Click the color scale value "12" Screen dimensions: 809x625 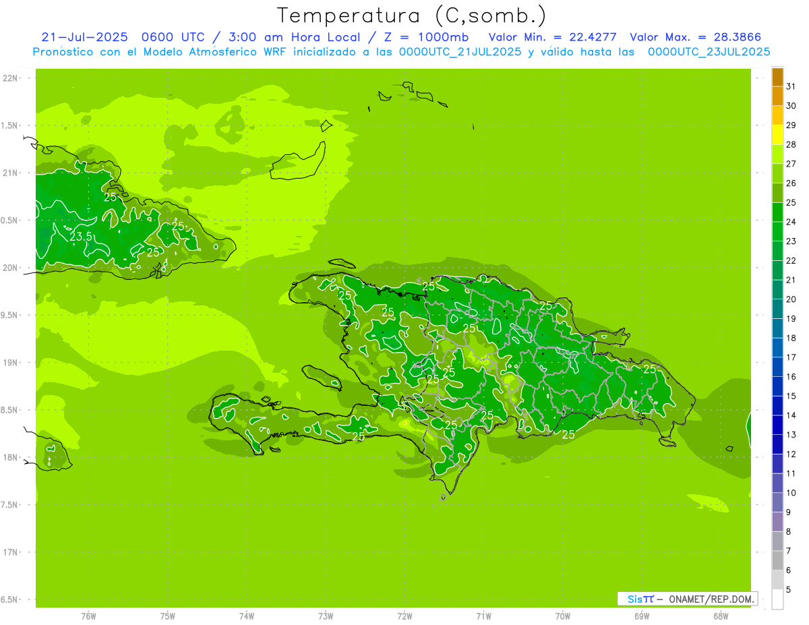click(791, 454)
